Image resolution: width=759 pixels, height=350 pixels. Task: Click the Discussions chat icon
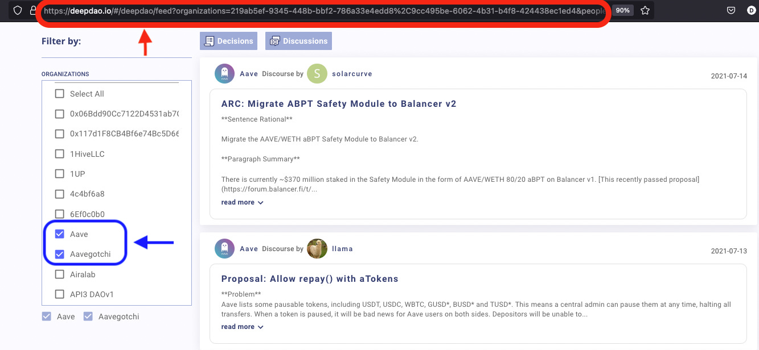275,41
